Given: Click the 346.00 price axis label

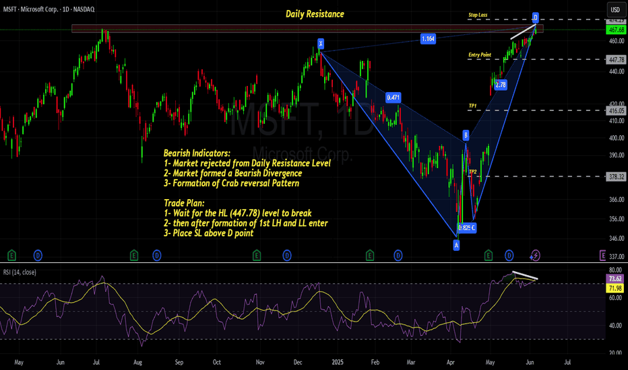Looking at the screenshot, I should pos(617,238).
